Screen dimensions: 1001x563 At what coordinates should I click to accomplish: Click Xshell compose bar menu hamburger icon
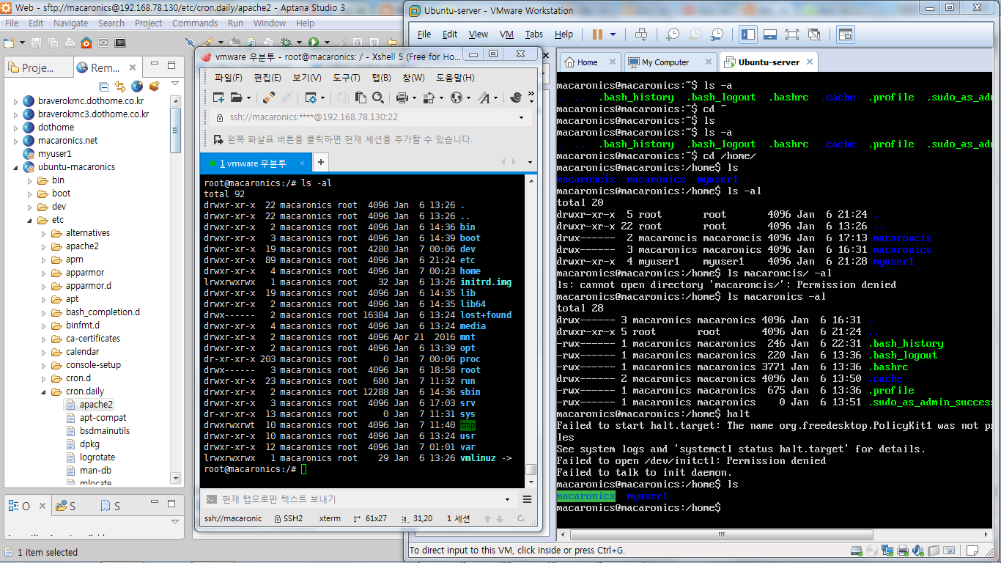coord(526,499)
